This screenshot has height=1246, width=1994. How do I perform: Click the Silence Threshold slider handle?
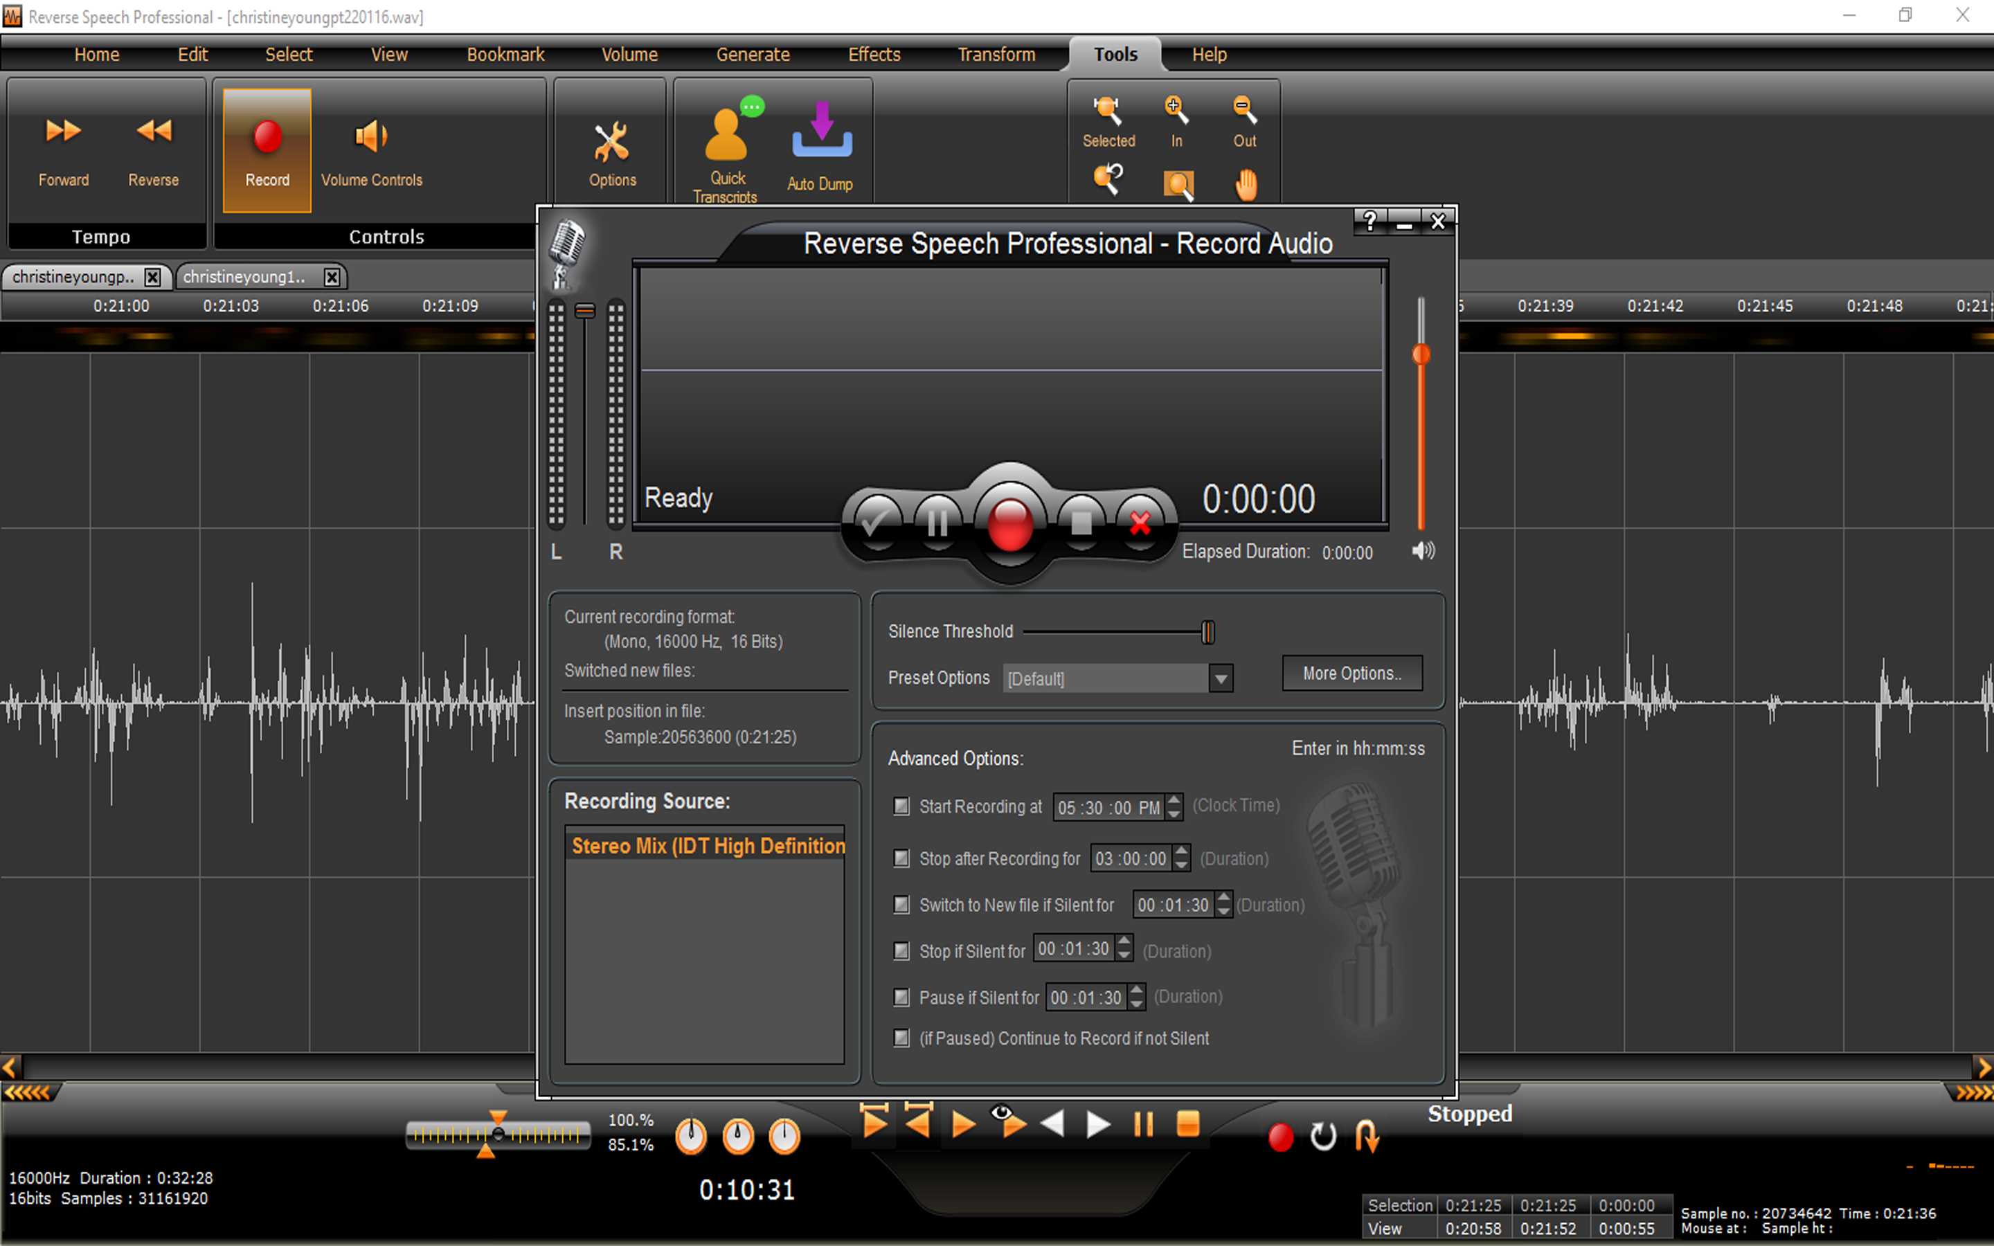point(1208,632)
